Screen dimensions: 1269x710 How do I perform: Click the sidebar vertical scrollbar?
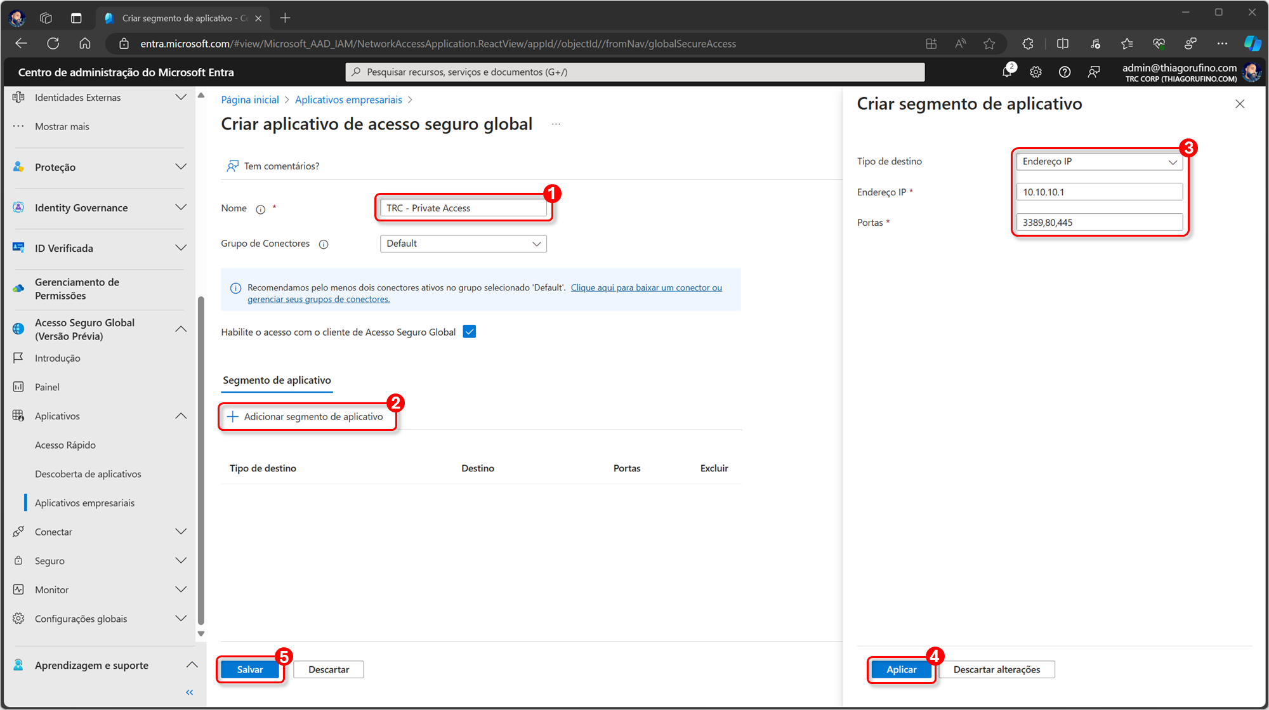[201, 461]
